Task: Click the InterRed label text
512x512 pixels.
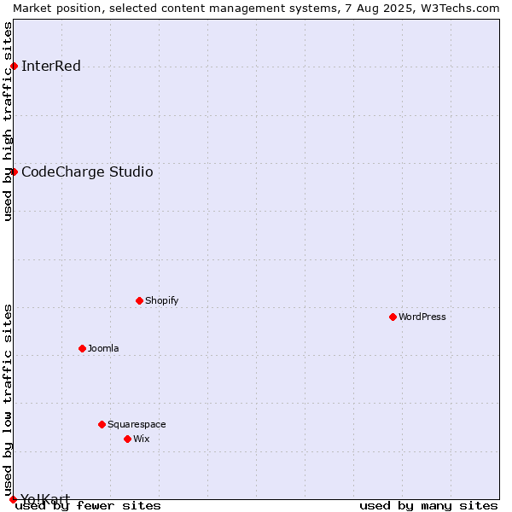Action: [51, 67]
